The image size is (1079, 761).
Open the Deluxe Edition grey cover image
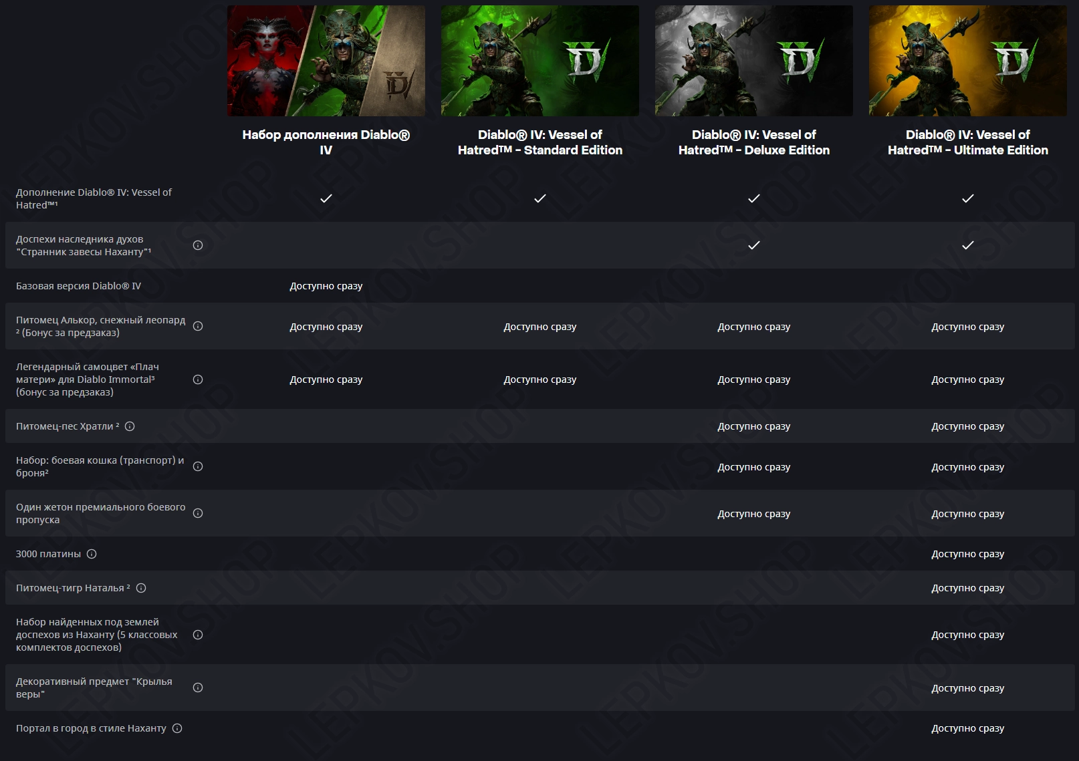click(x=754, y=61)
